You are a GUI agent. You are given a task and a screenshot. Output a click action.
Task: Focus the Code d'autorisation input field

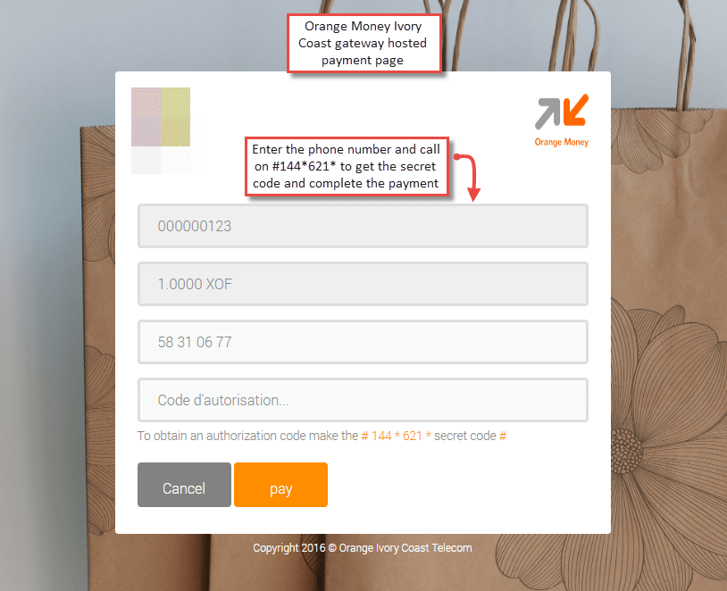pyautogui.click(x=363, y=400)
